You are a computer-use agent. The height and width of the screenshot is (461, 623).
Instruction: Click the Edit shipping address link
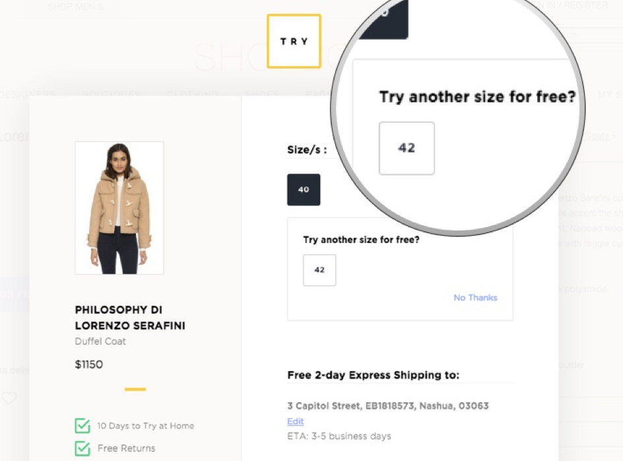coord(295,421)
